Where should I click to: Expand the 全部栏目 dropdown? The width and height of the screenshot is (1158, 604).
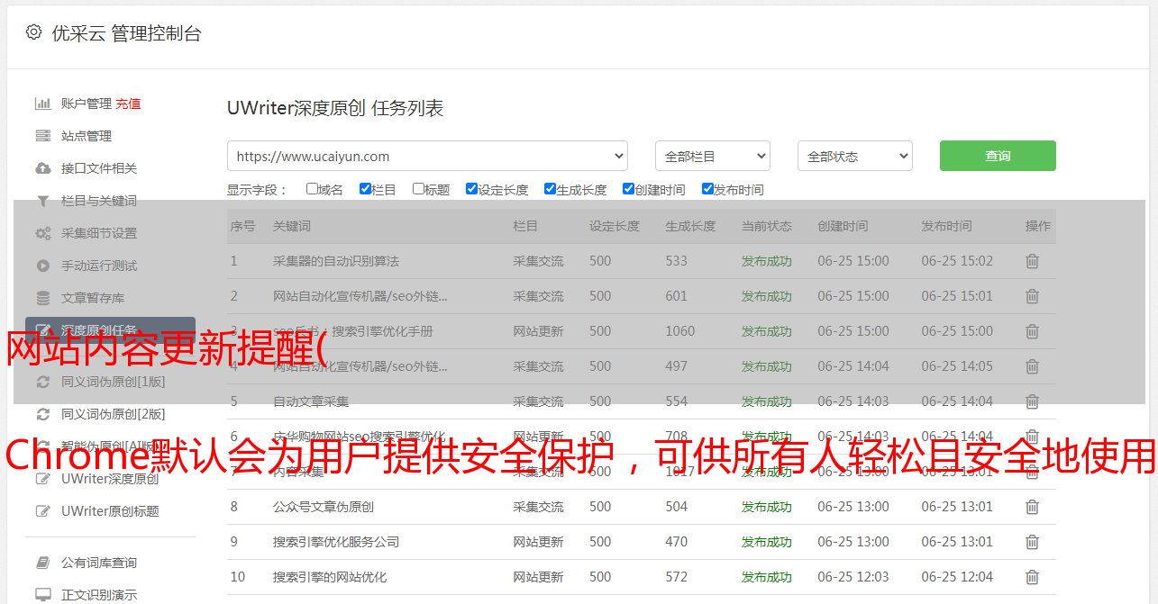713,156
